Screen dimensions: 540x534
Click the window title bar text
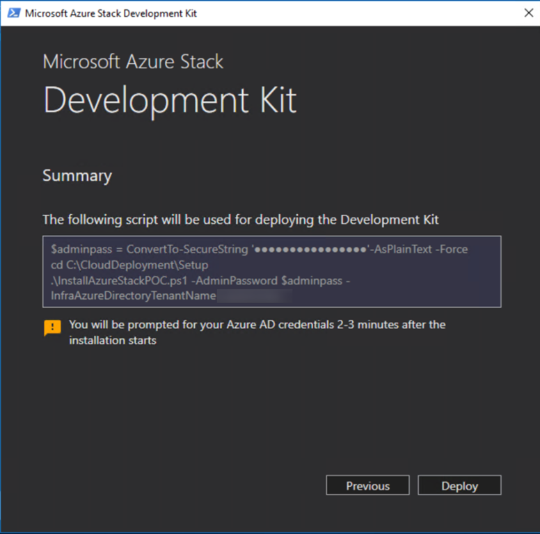click(x=111, y=13)
